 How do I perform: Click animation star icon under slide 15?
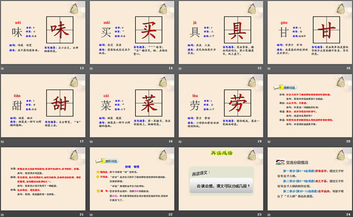(x=180, y=68)
